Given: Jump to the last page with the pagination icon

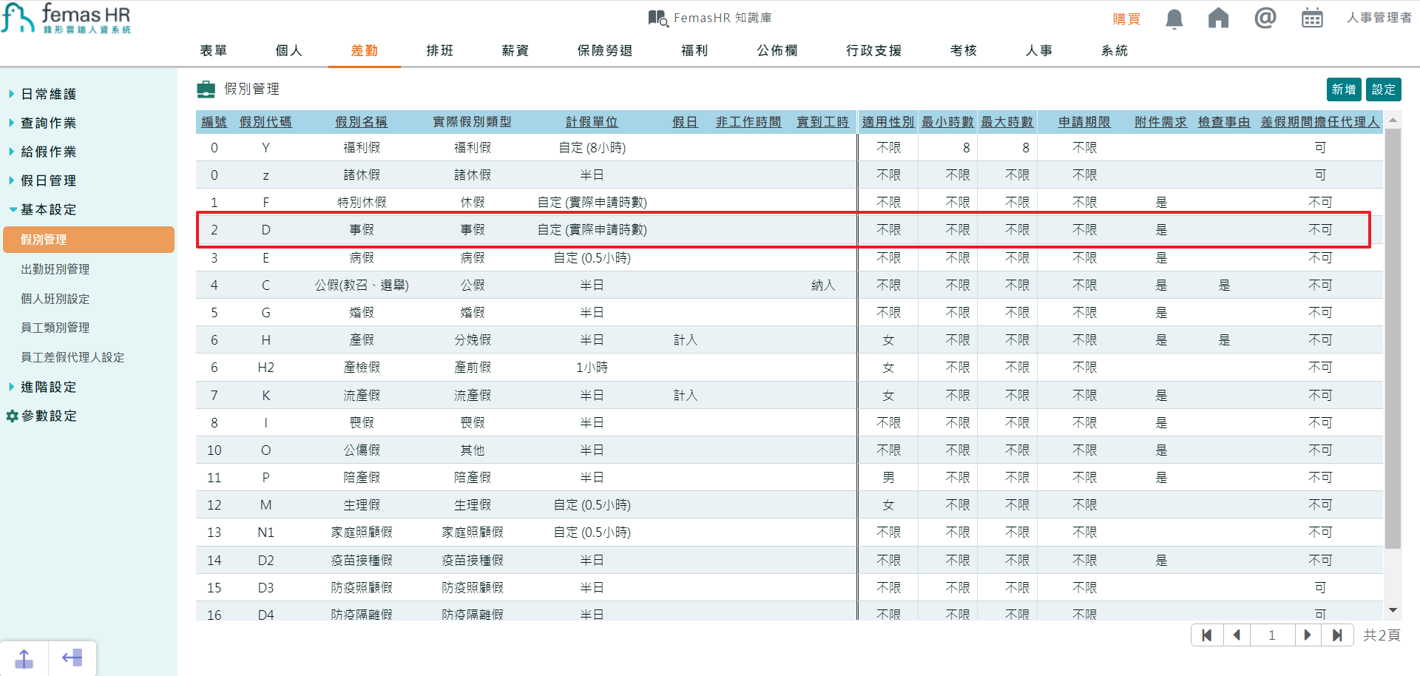Looking at the screenshot, I should (1337, 635).
